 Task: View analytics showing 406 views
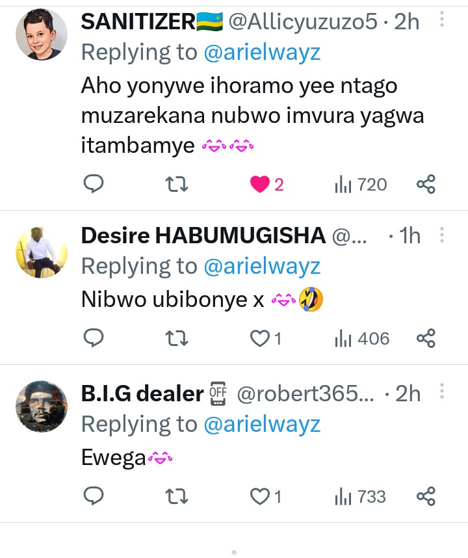coord(361,338)
